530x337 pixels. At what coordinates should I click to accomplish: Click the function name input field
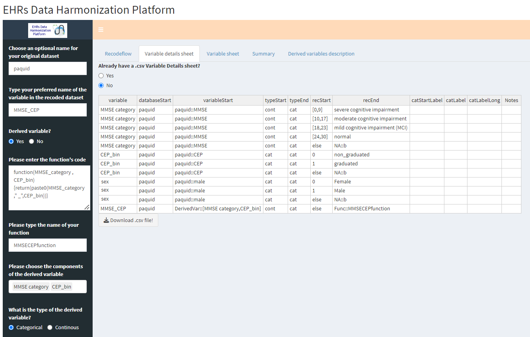click(x=48, y=245)
